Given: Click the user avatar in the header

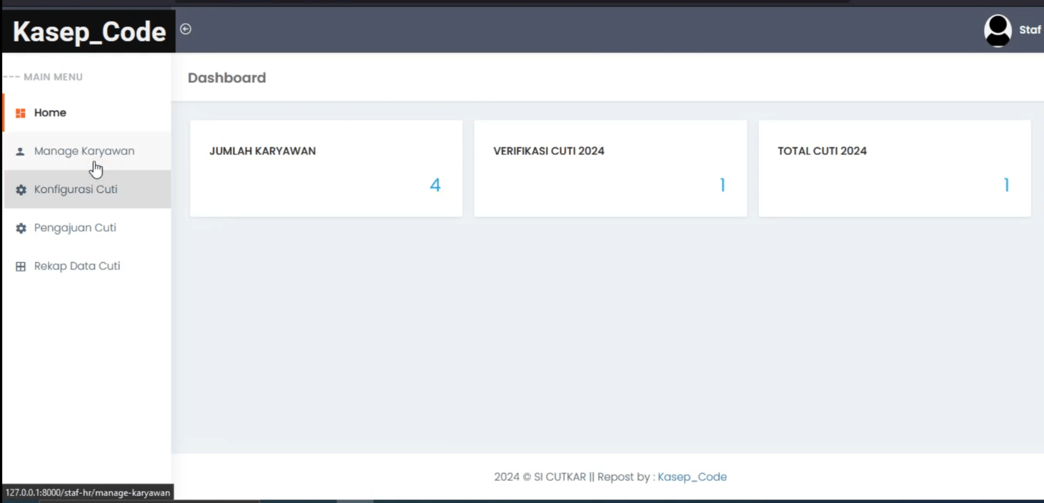Looking at the screenshot, I should coord(998,31).
